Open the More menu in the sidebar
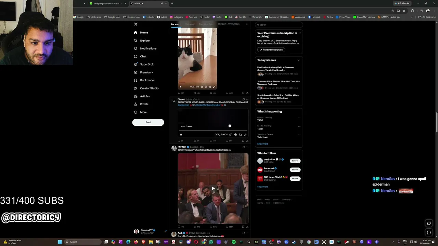438x246 pixels. point(140,112)
